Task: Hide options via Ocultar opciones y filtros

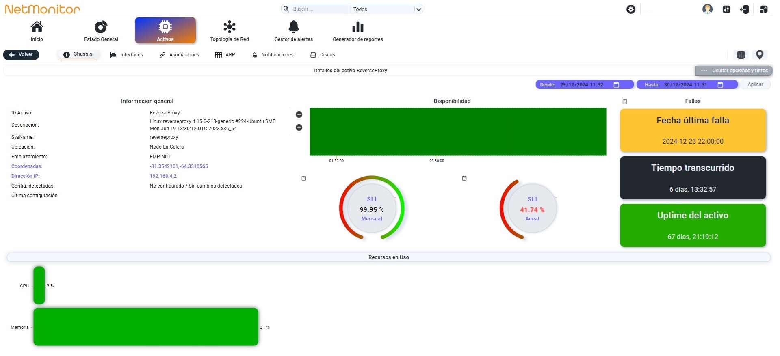Action: point(734,71)
